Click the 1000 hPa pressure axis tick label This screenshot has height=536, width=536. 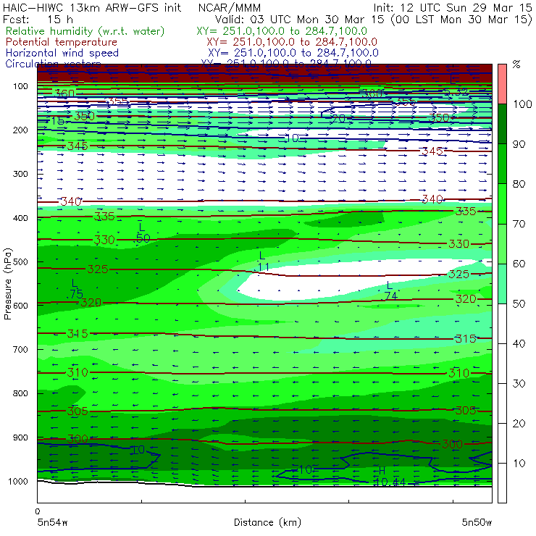pos(20,481)
